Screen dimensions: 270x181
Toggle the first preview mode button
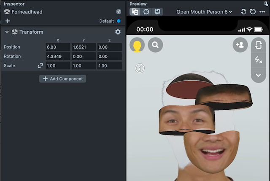[135, 12]
